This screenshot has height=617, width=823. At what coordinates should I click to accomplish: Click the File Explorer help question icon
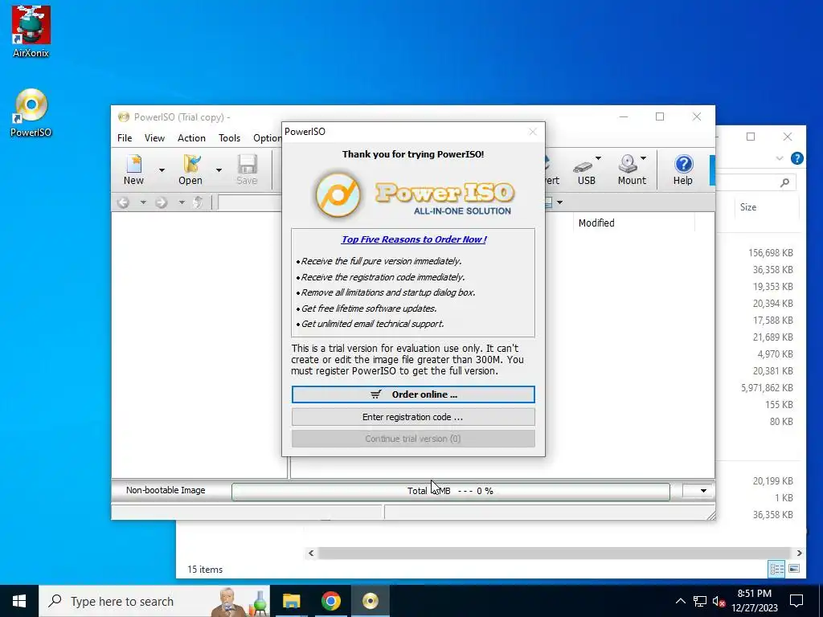796,158
